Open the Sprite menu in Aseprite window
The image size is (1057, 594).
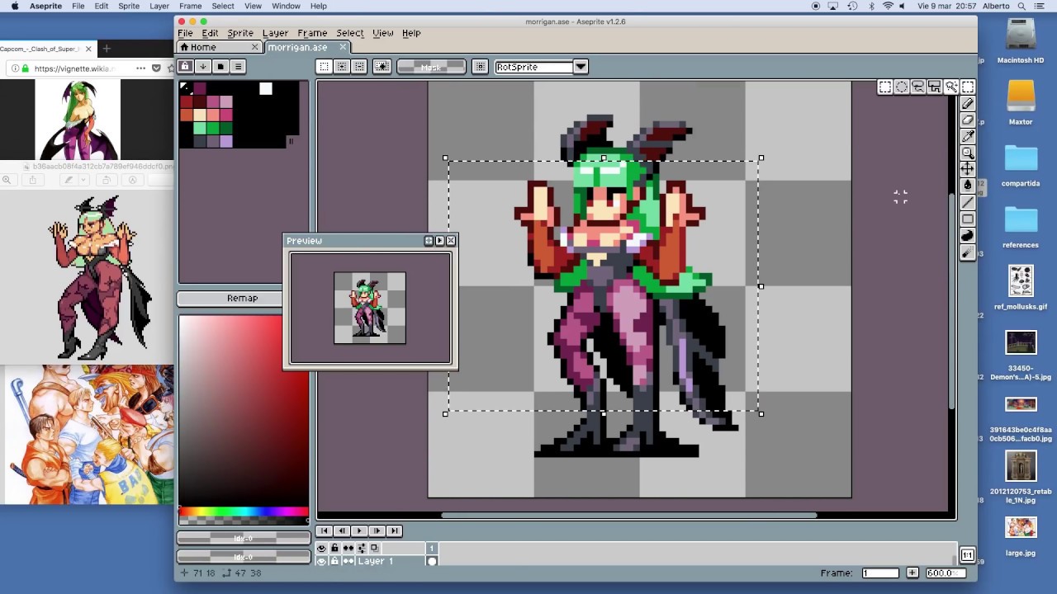(x=240, y=33)
